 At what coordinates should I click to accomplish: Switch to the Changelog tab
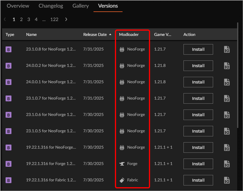[51, 6]
